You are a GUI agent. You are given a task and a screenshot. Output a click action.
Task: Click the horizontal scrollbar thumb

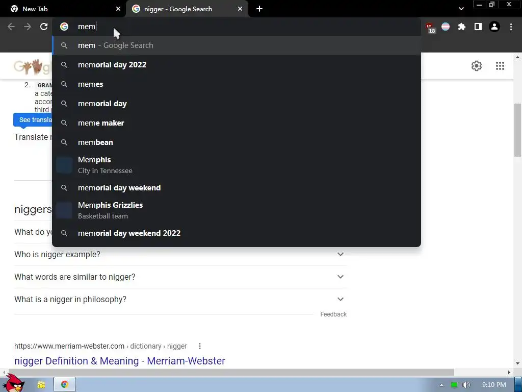click(230, 372)
